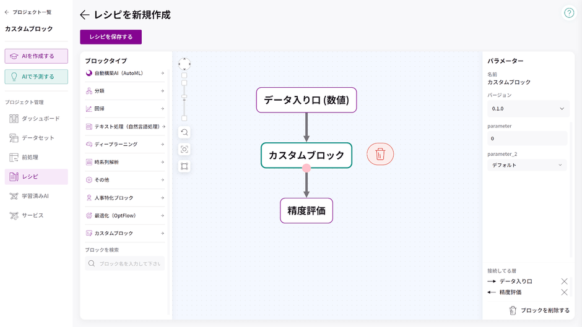This screenshot has width=582, height=327.
Task: Remove the データ入り口 connection with X
Action: pos(563,281)
